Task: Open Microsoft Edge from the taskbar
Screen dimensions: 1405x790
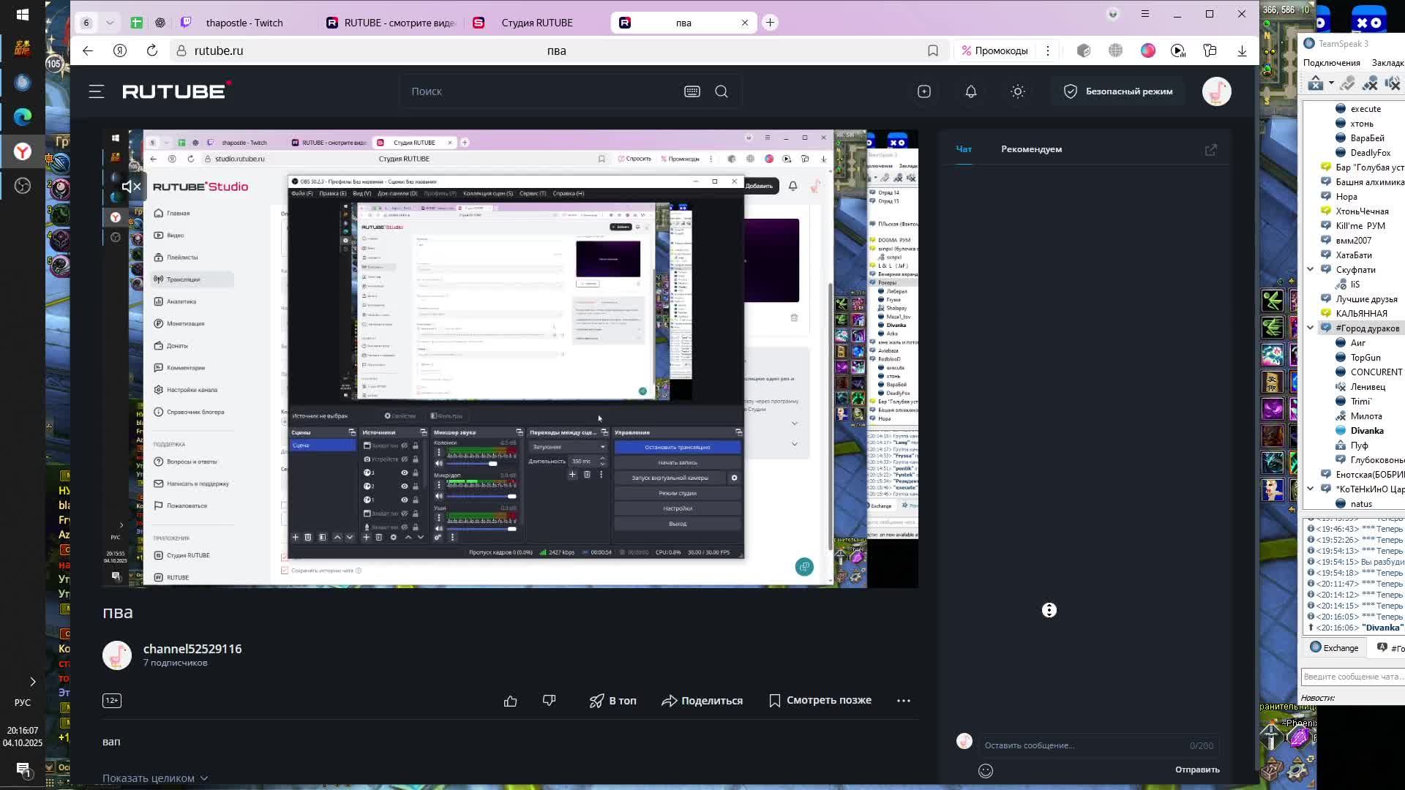Action: 23,117
